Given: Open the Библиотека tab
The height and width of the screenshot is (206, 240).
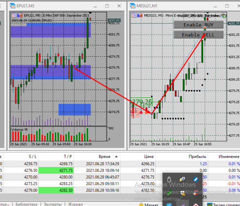Looking at the screenshot, I should click(x=26, y=204).
